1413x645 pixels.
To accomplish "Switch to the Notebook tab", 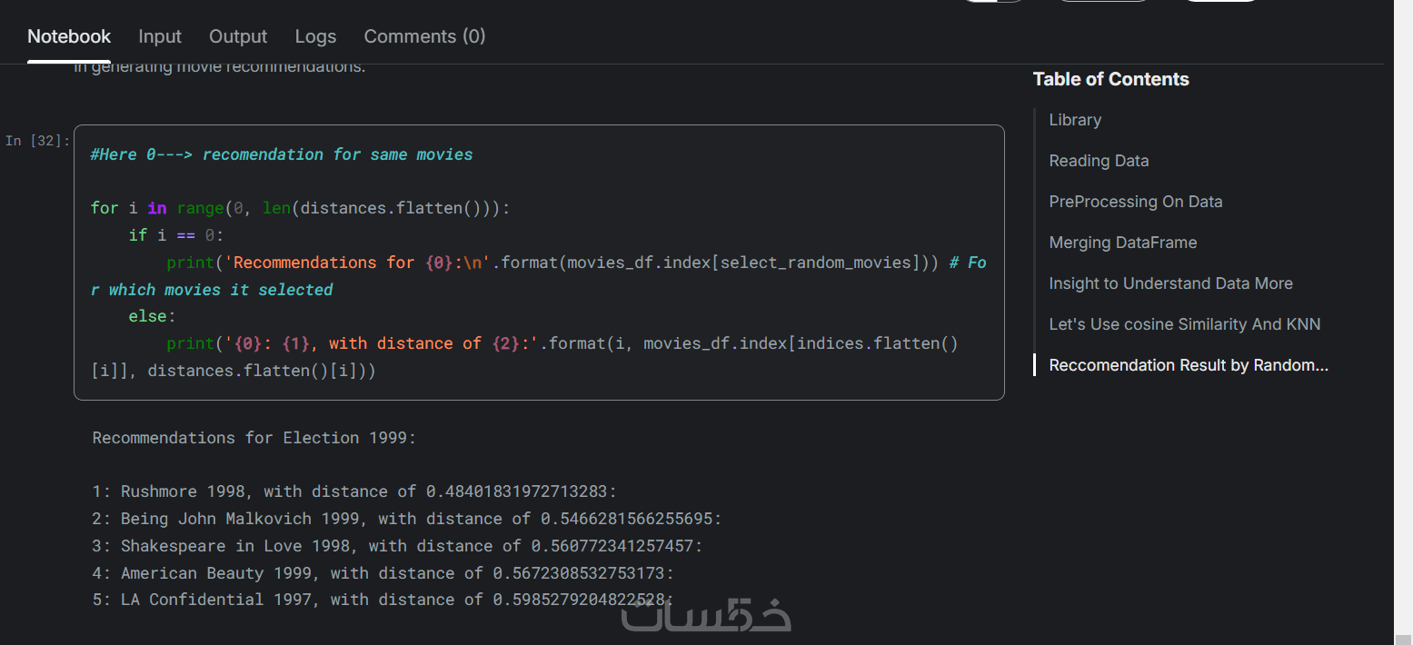I will (x=69, y=36).
